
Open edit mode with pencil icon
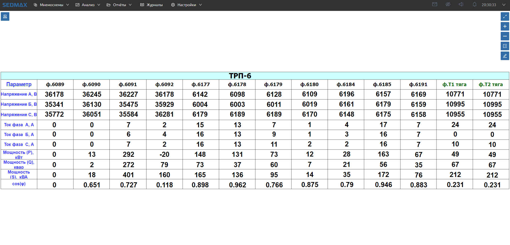505,56
